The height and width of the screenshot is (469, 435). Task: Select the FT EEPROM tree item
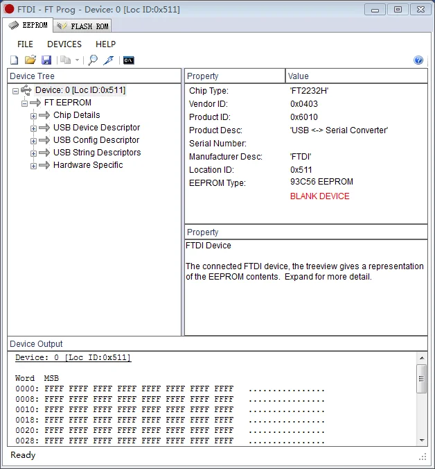(x=68, y=103)
